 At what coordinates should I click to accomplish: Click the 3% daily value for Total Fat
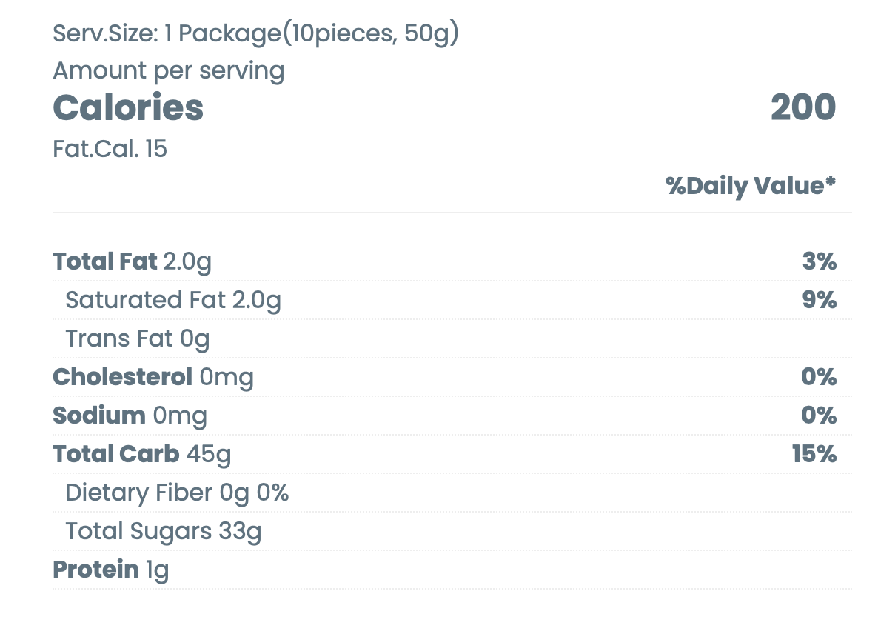point(820,261)
